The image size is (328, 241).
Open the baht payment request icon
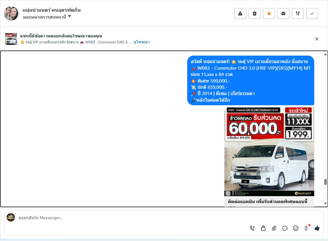coord(306,228)
